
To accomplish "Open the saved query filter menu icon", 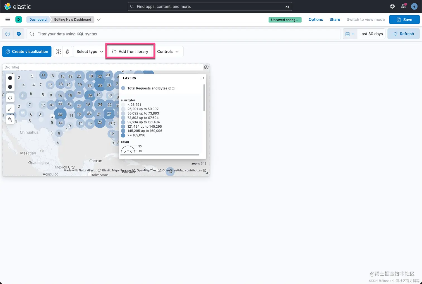I will click(x=8, y=34).
